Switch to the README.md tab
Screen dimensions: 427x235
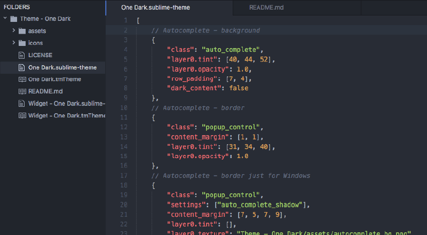(x=297, y=7)
